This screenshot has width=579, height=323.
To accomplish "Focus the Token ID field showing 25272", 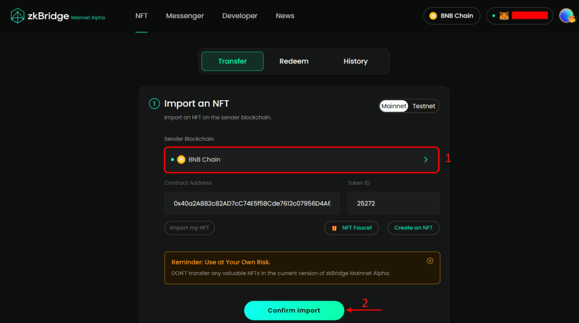I will tap(394, 203).
